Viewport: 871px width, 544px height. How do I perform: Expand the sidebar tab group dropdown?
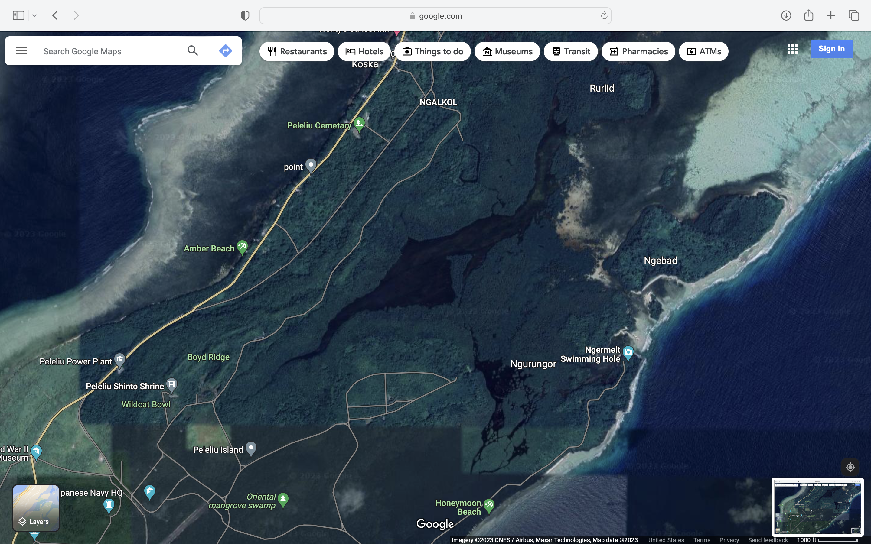34,15
